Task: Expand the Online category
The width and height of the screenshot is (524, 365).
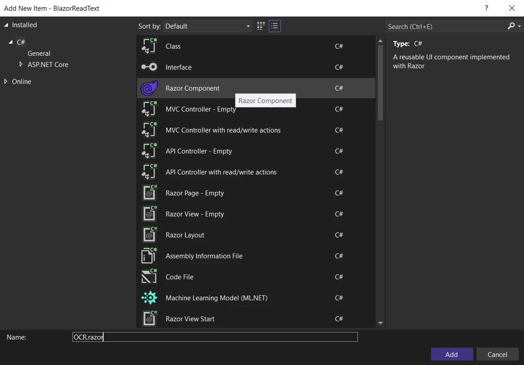Action: pos(6,81)
